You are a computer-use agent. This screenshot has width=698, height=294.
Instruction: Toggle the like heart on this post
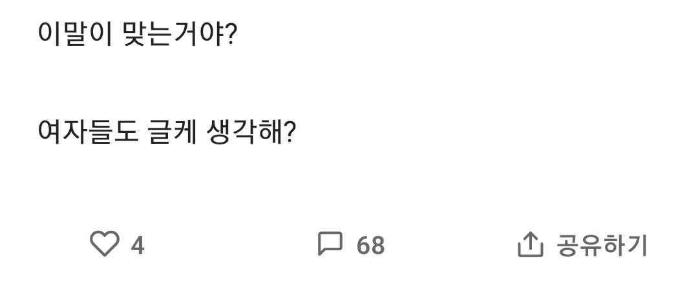tap(104, 245)
